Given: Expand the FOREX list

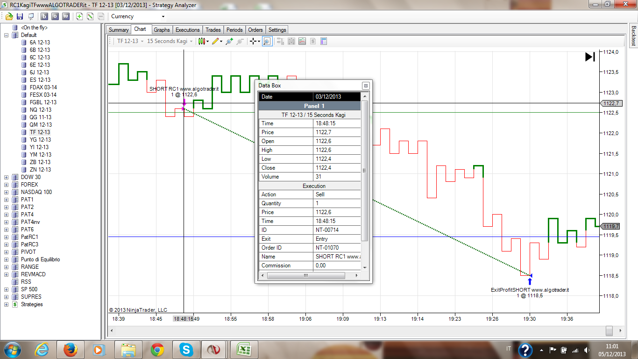Looking at the screenshot, I should pyautogui.click(x=7, y=185).
